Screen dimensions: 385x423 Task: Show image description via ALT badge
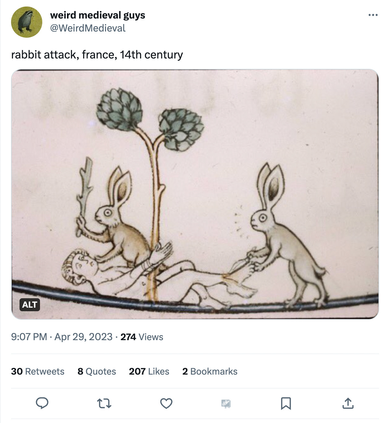click(x=30, y=305)
